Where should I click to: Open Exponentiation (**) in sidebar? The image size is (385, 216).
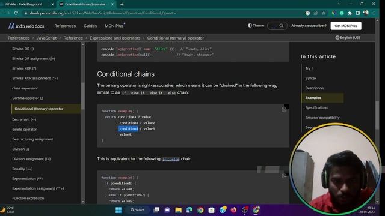click(x=27, y=179)
